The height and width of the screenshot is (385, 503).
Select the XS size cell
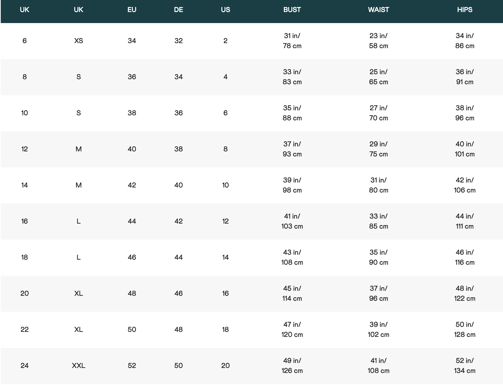click(78, 41)
